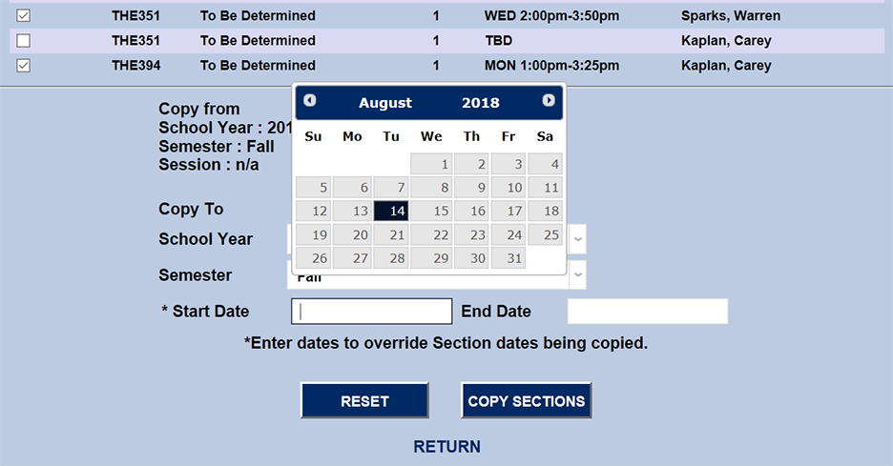893x466 pixels.
Task: Go to previous month in calendar
Action: [310, 101]
